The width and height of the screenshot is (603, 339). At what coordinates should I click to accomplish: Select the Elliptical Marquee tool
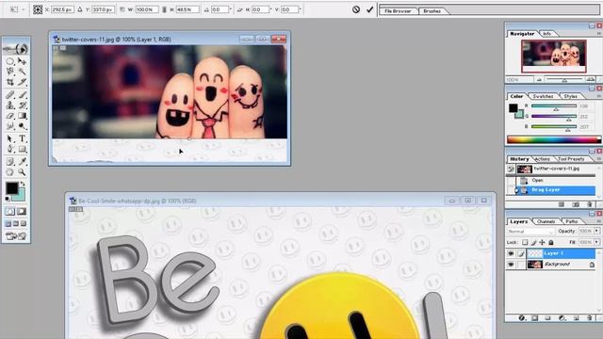click(x=10, y=61)
